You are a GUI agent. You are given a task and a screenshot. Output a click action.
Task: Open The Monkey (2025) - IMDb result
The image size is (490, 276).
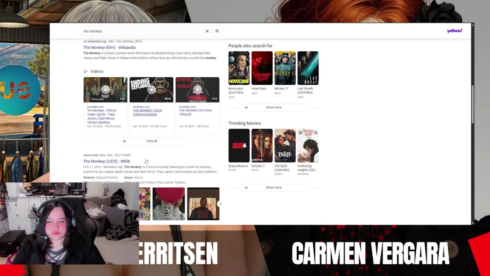coord(107,161)
